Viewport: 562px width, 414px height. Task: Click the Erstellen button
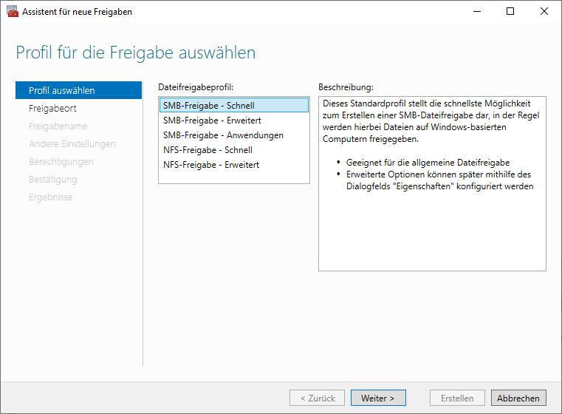pos(457,398)
